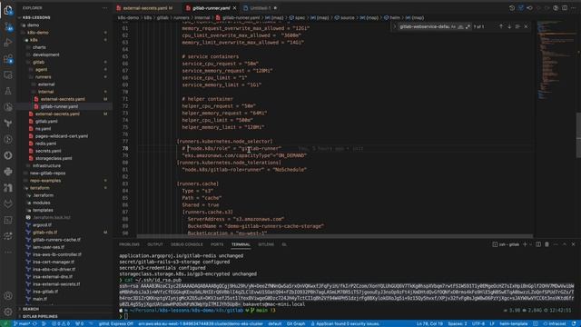Image resolution: width=581 pixels, height=327 pixels.
Task: Open storageclass.yaml in the explorer
Action: pos(54,158)
